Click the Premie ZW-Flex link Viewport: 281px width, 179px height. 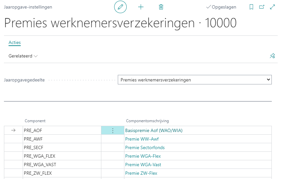click(x=141, y=173)
